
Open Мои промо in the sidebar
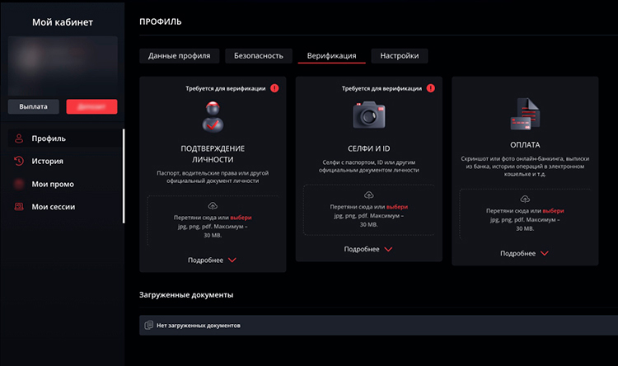click(x=52, y=184)
